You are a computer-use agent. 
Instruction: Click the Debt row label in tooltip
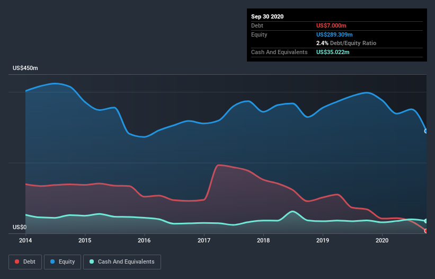257,25
